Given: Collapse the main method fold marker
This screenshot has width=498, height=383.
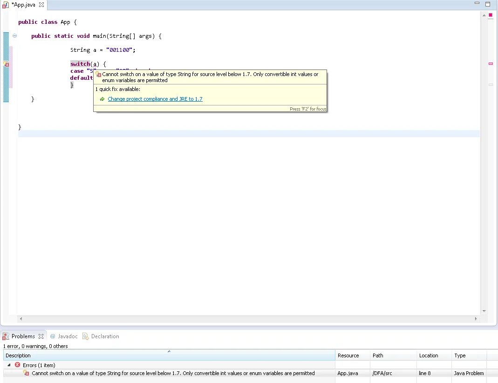Looking at the screenshot, I should [x=14, y=35].
